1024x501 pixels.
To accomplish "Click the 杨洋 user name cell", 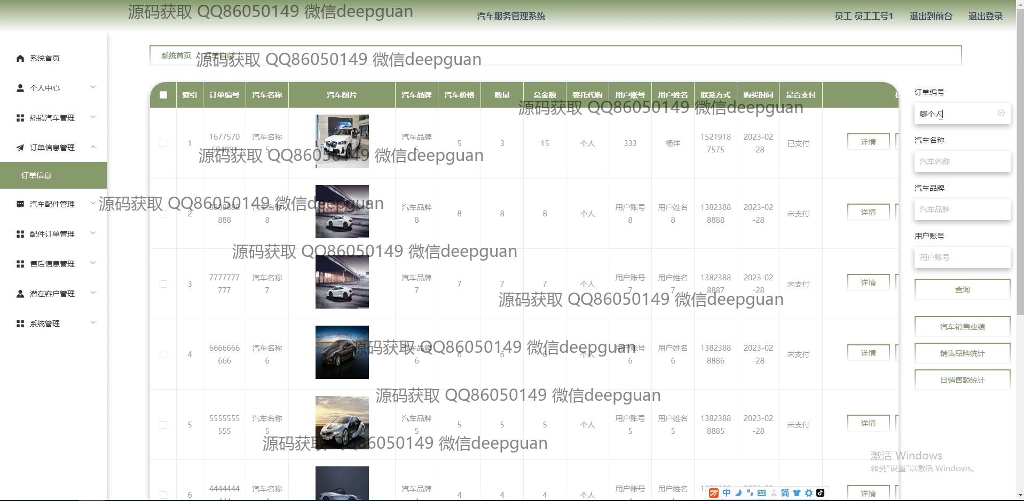I will click(x=673, y=143).
